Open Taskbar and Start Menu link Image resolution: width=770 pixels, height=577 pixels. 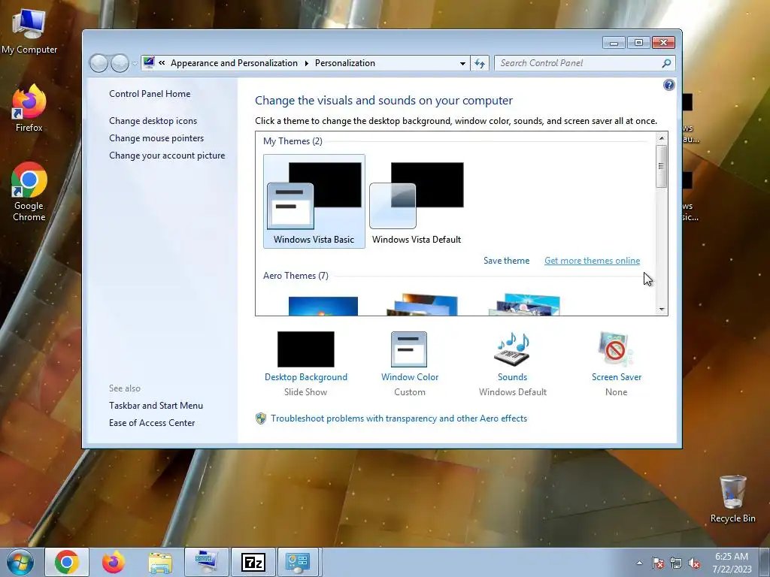pos(156,406)
